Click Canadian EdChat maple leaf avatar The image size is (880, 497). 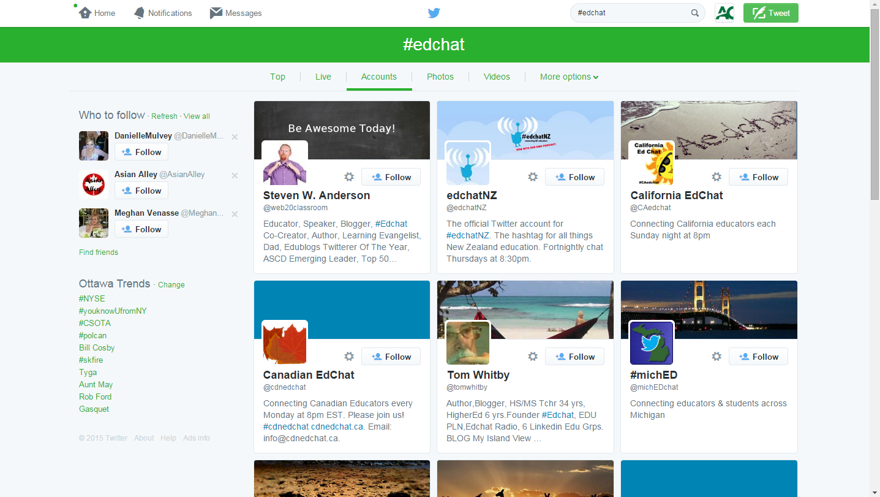pos(285,343)
